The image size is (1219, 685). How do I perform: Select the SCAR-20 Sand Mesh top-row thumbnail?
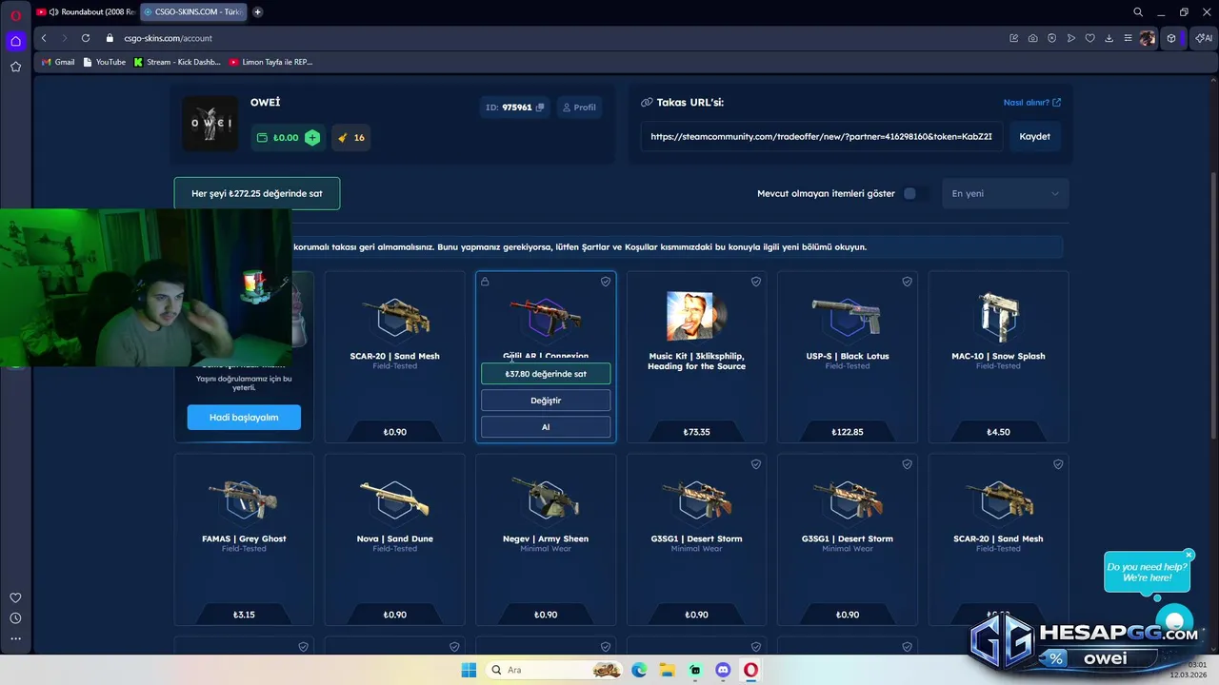click(395, 317)
